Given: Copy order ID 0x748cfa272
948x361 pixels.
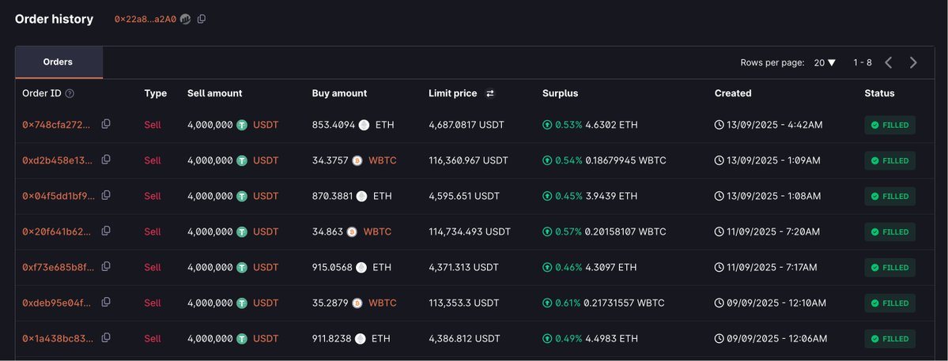Looking at the screenshot, I should [106, 124].
